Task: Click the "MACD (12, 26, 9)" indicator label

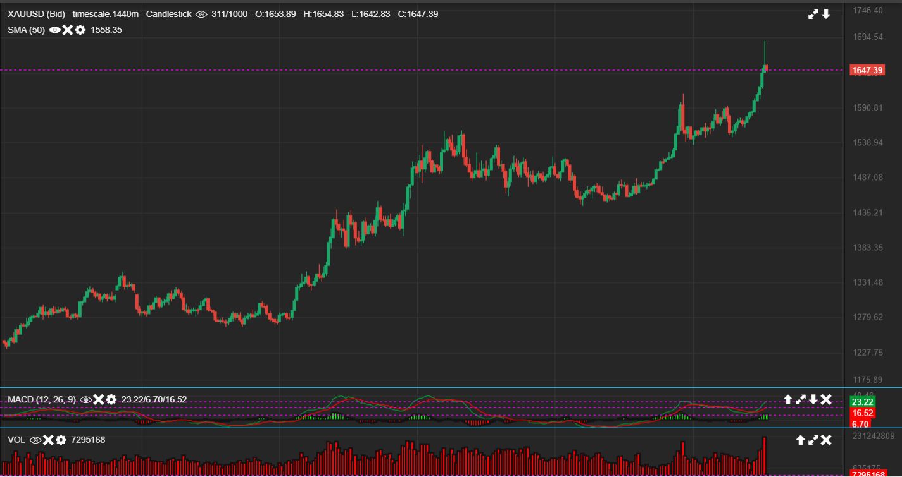Action: point(42,399)
